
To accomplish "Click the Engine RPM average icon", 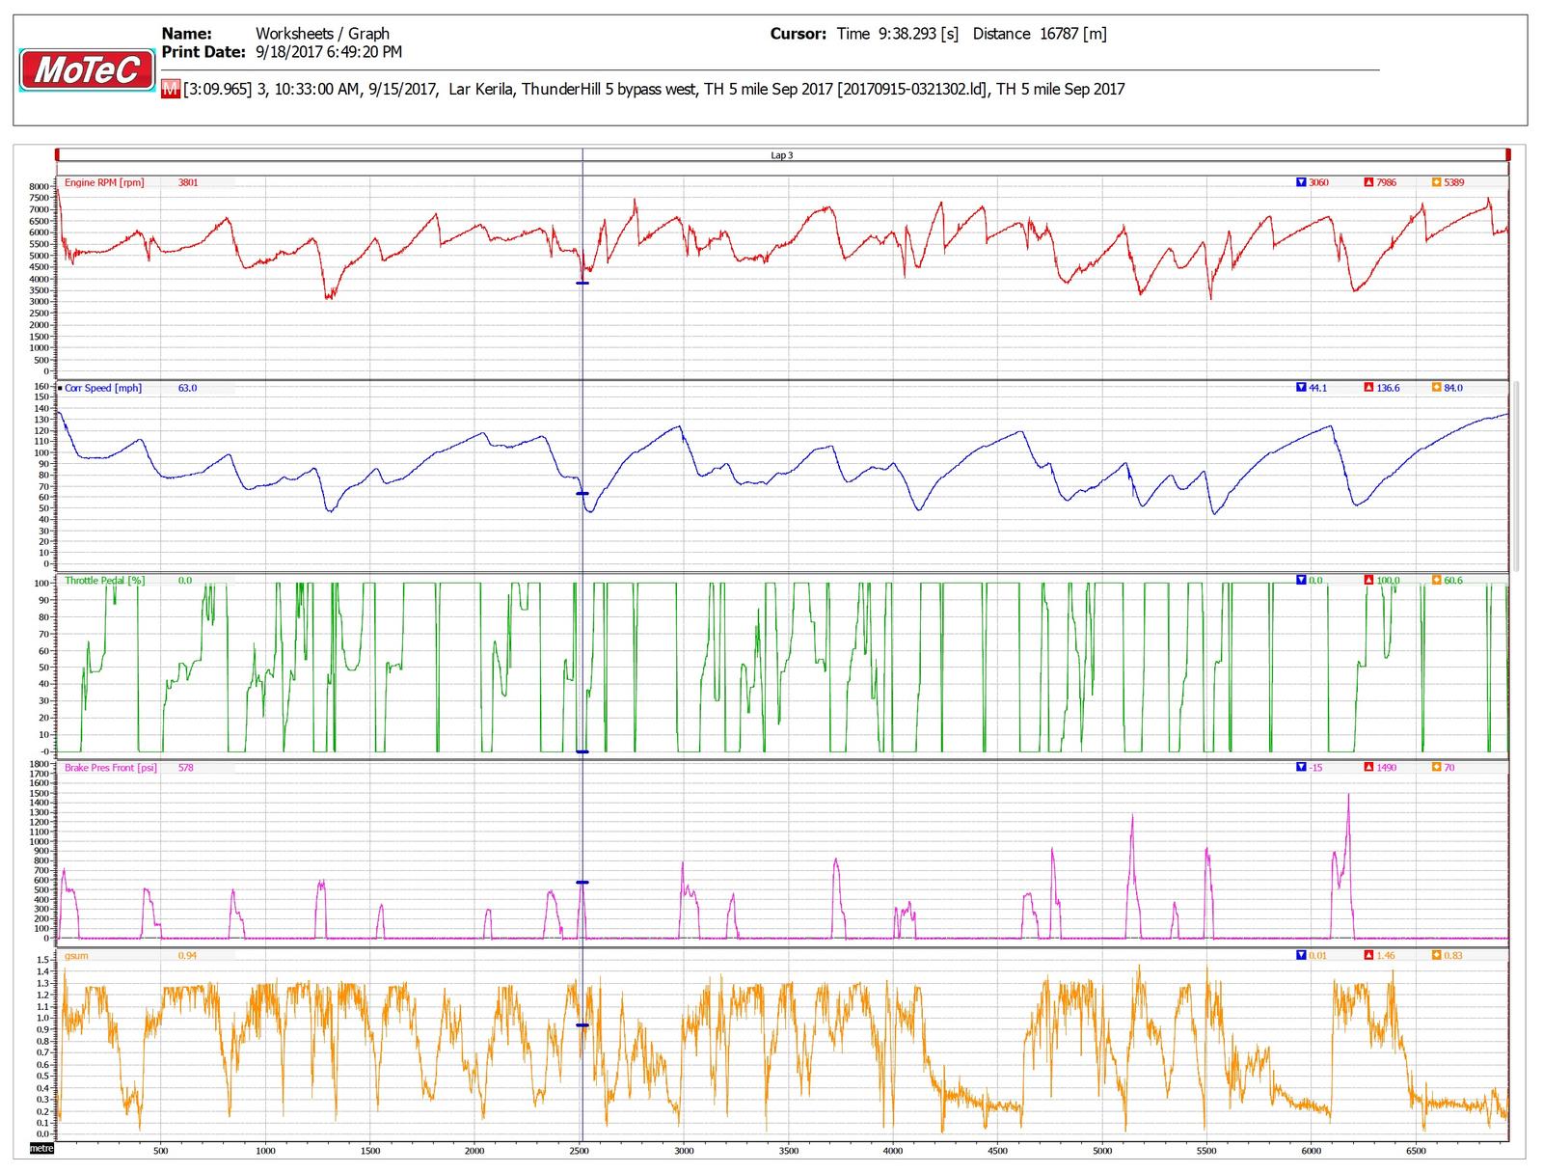I will pyautogui.click(x=1436, y=182).
